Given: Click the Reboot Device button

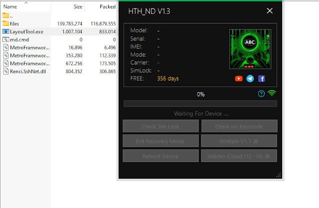Looking at the screenshot, I should pyautogui.click(x=160, y=156).
